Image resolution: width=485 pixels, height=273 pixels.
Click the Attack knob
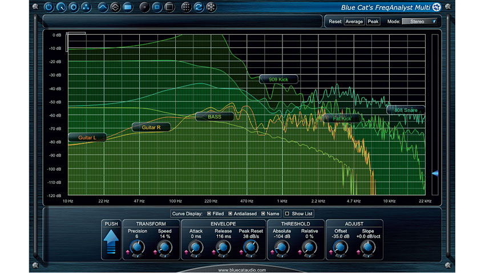(196, 247)
